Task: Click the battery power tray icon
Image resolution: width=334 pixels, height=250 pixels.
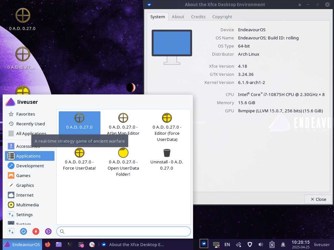Action: (272, 244)
